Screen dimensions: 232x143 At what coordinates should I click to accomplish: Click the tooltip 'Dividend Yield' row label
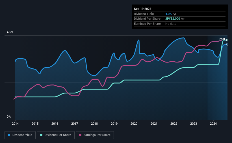[x=144, y=14]
